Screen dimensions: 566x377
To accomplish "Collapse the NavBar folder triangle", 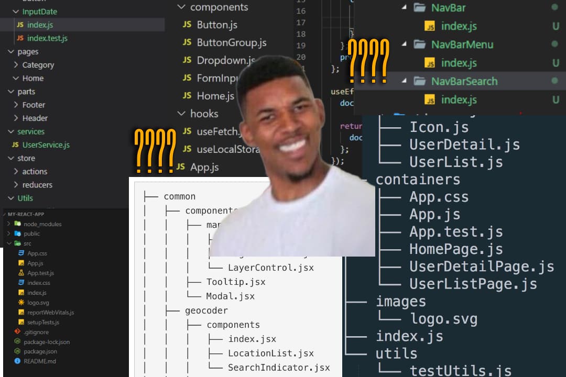I will [x=404, y=8].
